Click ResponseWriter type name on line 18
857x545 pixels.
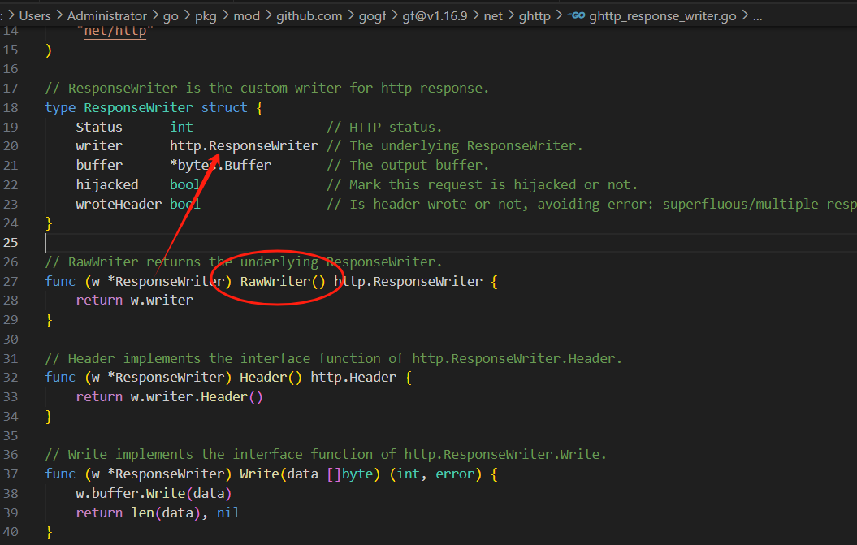pos(138,107)
